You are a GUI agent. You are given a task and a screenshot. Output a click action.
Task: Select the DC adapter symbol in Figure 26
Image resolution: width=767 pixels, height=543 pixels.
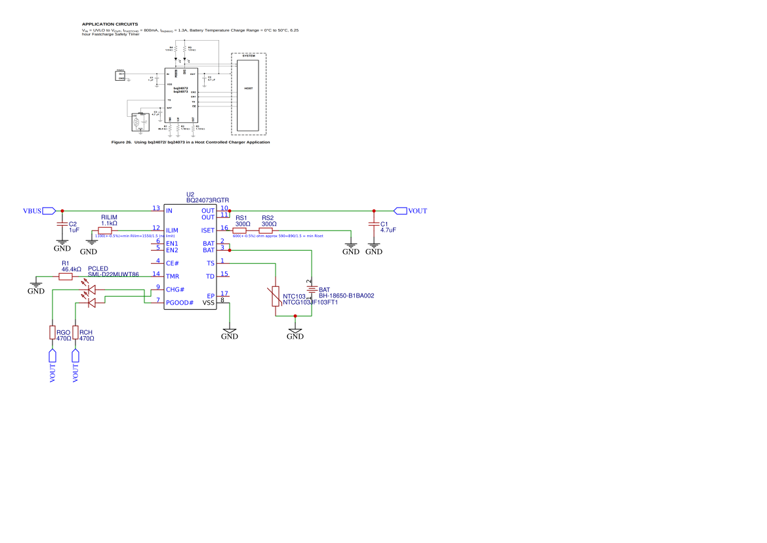click(x=120, y=76)
